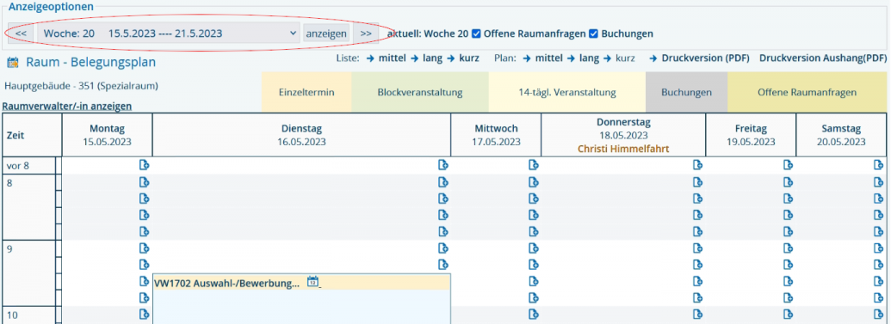Click Raumverwalter/-in anzeigen link
This screenshot has height=324, width=891.
click(x=67, y=106)
